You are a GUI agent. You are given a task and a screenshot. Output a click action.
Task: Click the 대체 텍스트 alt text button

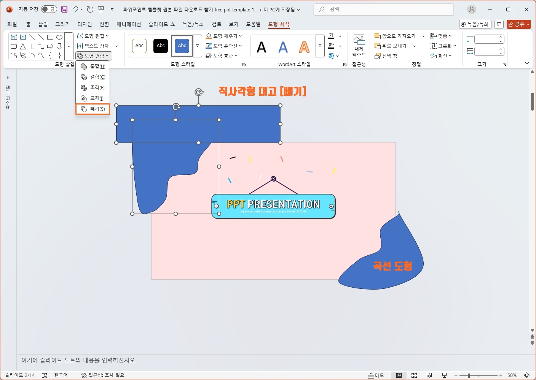[359, 46]
